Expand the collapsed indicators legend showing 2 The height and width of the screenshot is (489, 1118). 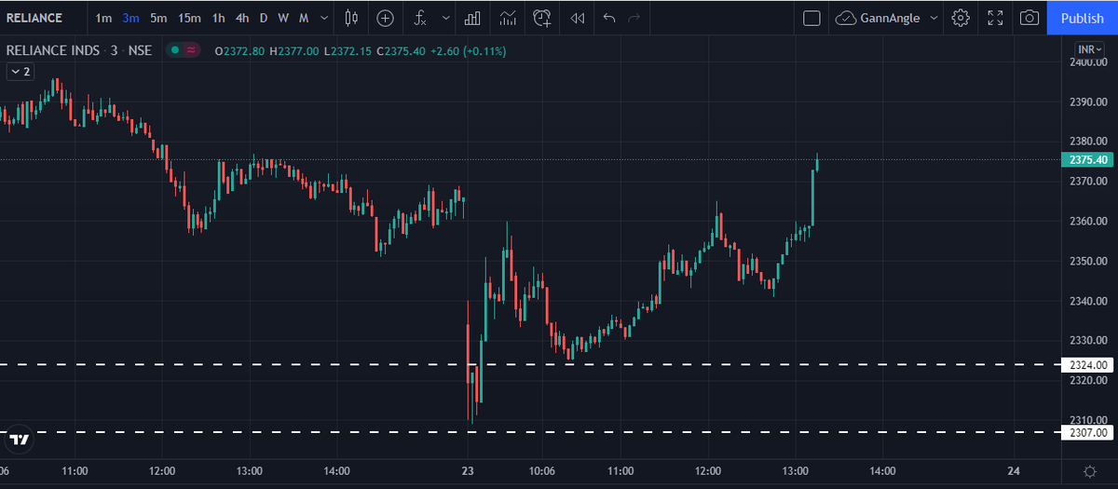[x=20, y=71]
